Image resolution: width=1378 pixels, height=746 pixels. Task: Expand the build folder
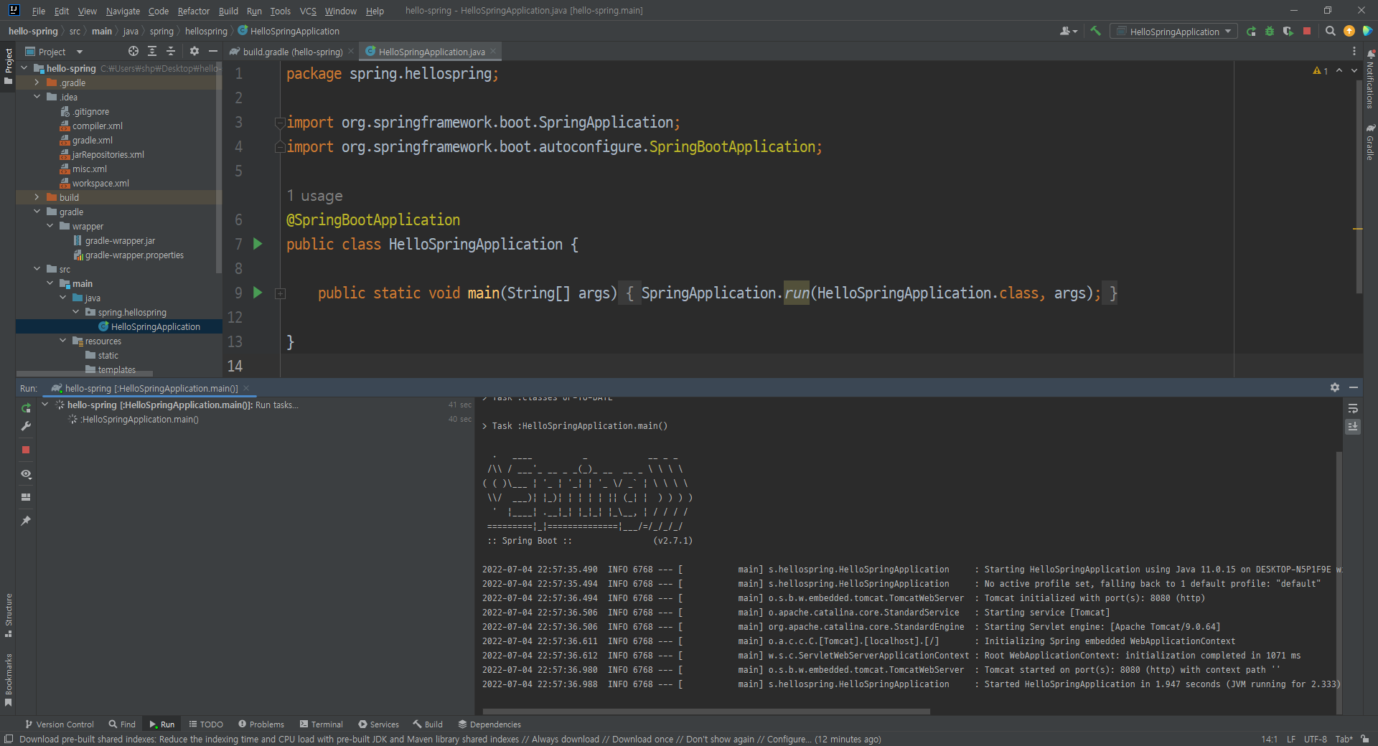click(37, 197)
